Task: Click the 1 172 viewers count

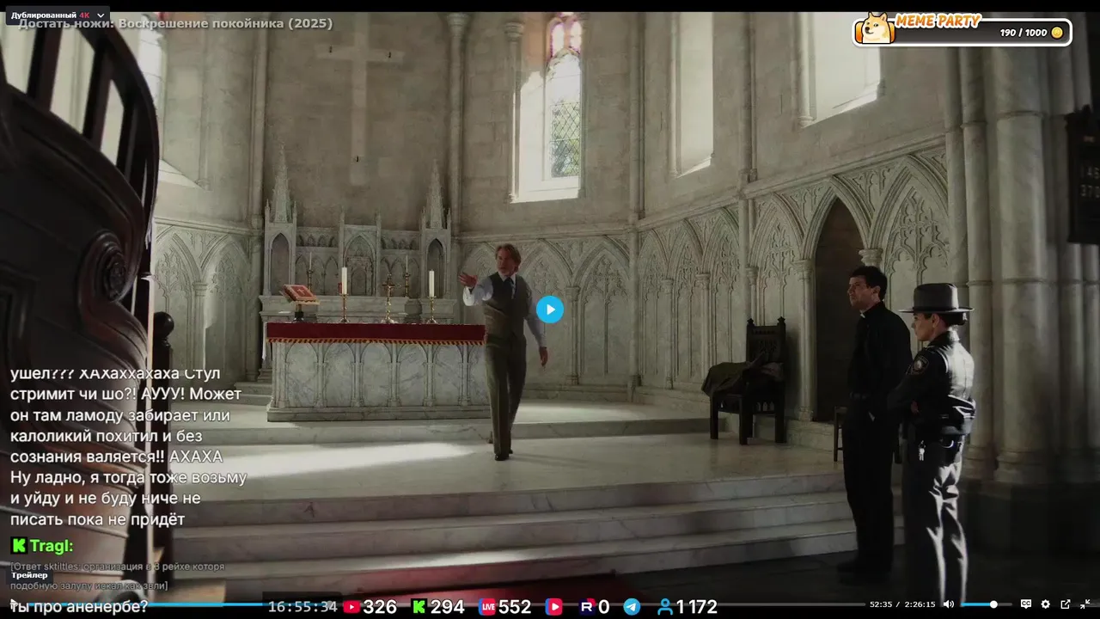Action: point(696,607)
